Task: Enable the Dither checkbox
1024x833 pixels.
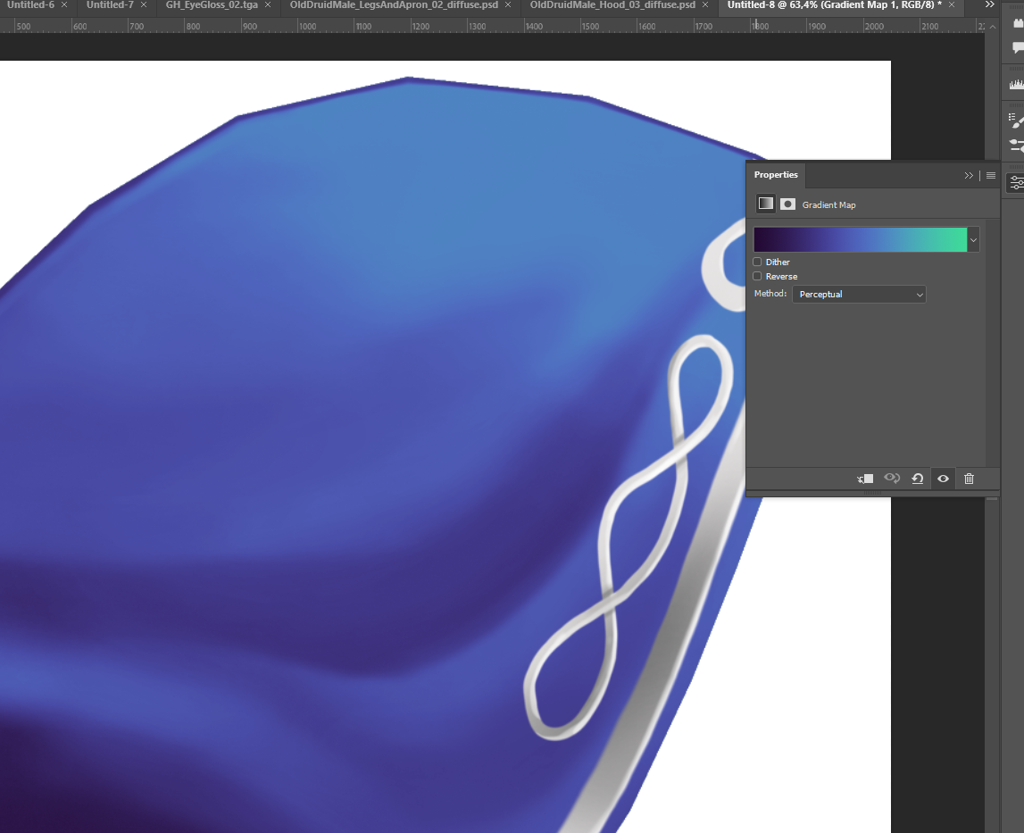Action: click(x=756, y=261)
